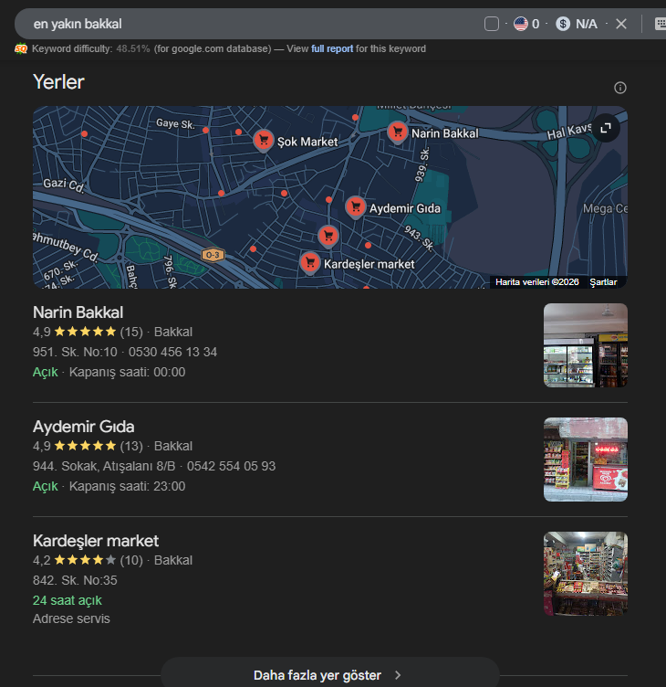This screenshot has height=687, width=666.
Task: Open the Şartlar link on the map
Action: point(603,282)
